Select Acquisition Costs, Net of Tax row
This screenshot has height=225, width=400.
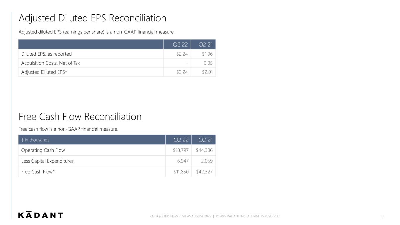click(117, 63)
